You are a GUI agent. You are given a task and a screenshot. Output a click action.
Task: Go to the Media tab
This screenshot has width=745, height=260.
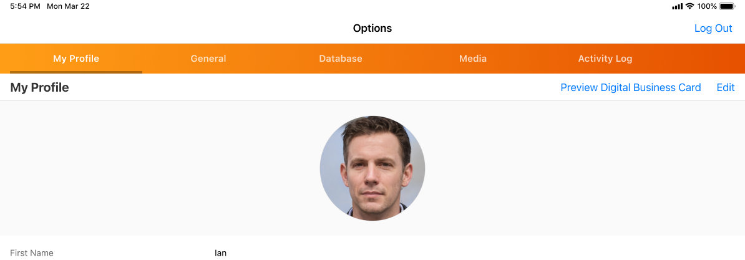click(473, 59)
